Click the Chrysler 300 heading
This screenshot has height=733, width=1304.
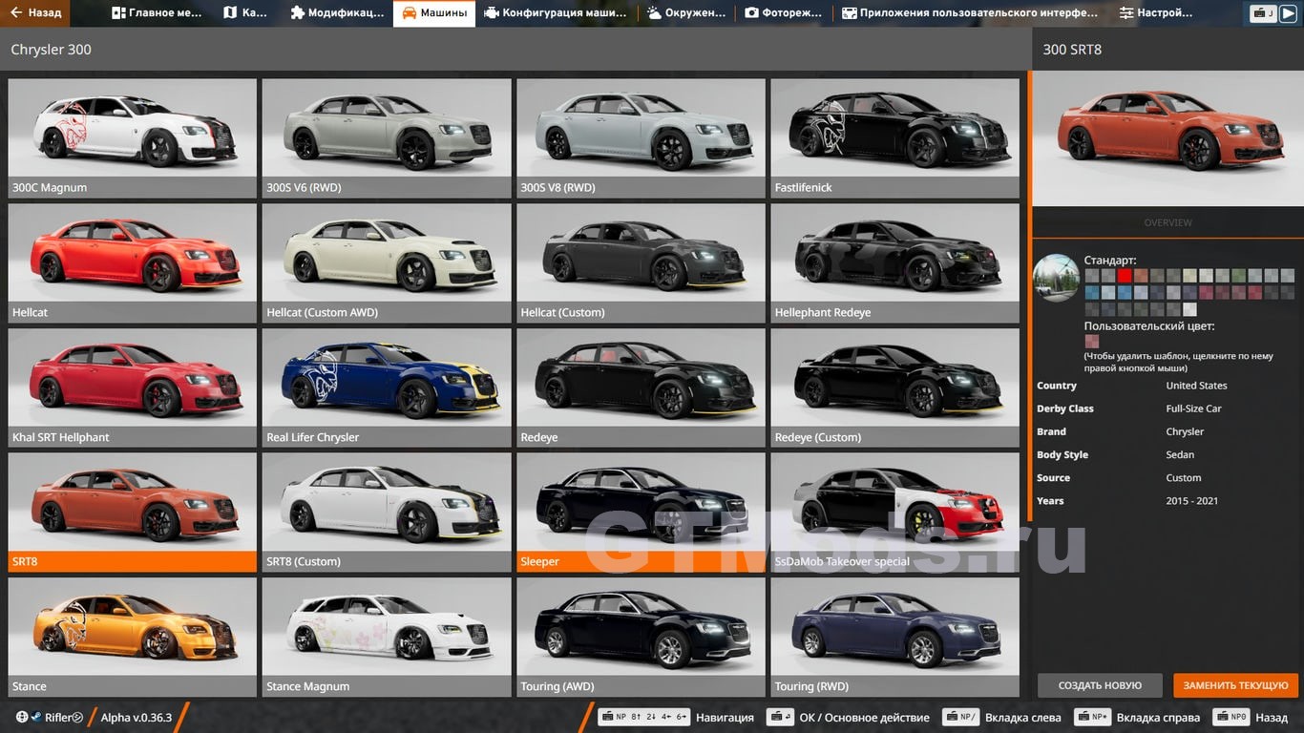click(52, 50)
